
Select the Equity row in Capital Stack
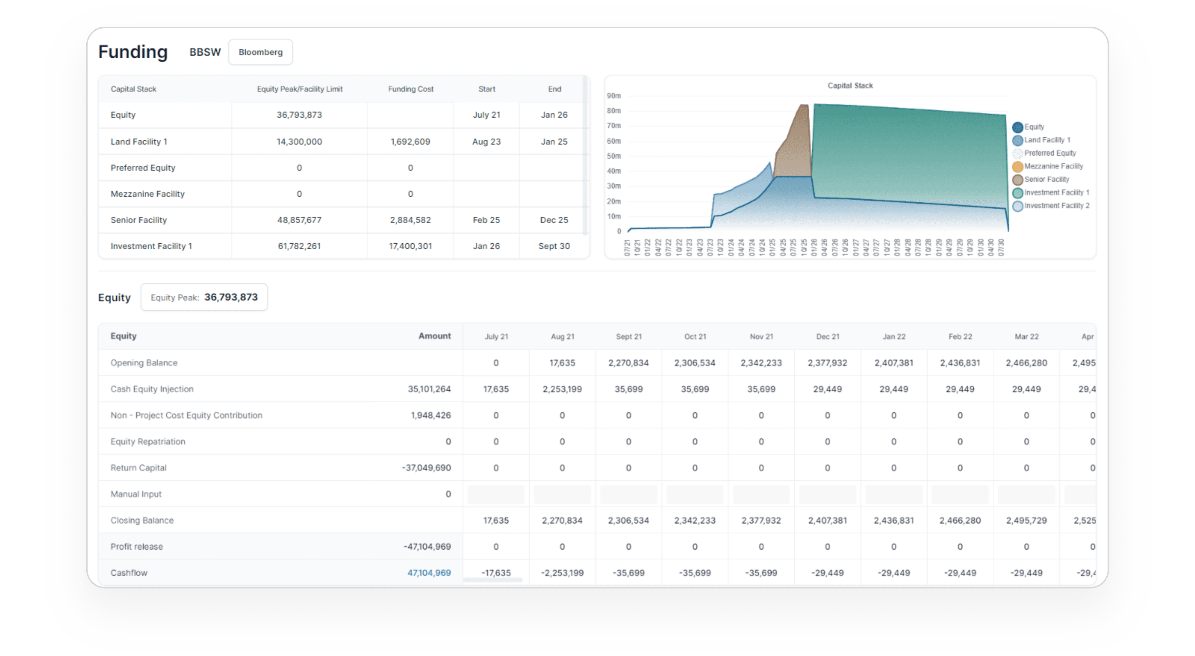tap(341, 115)
